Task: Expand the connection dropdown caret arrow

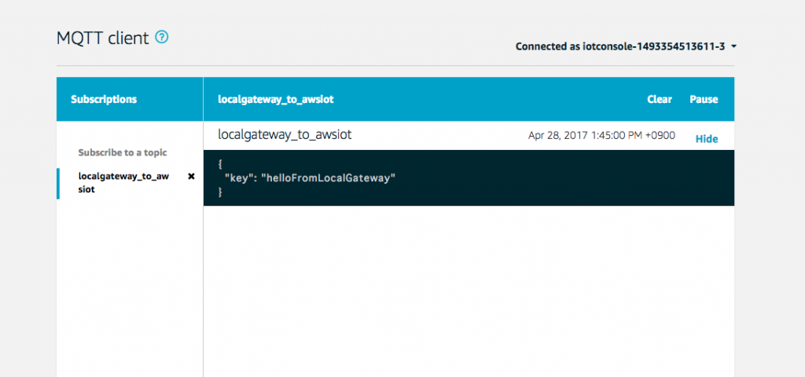Action: tap(733, 46)
